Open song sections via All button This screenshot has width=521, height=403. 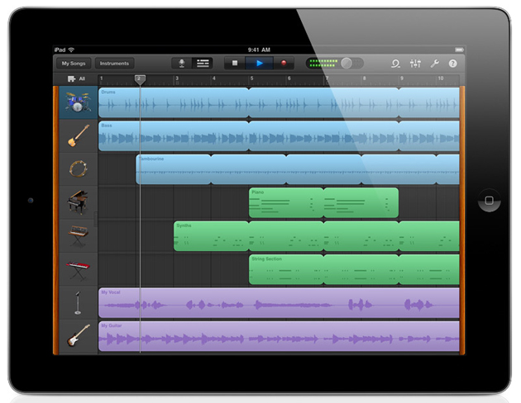pos(76,78)
